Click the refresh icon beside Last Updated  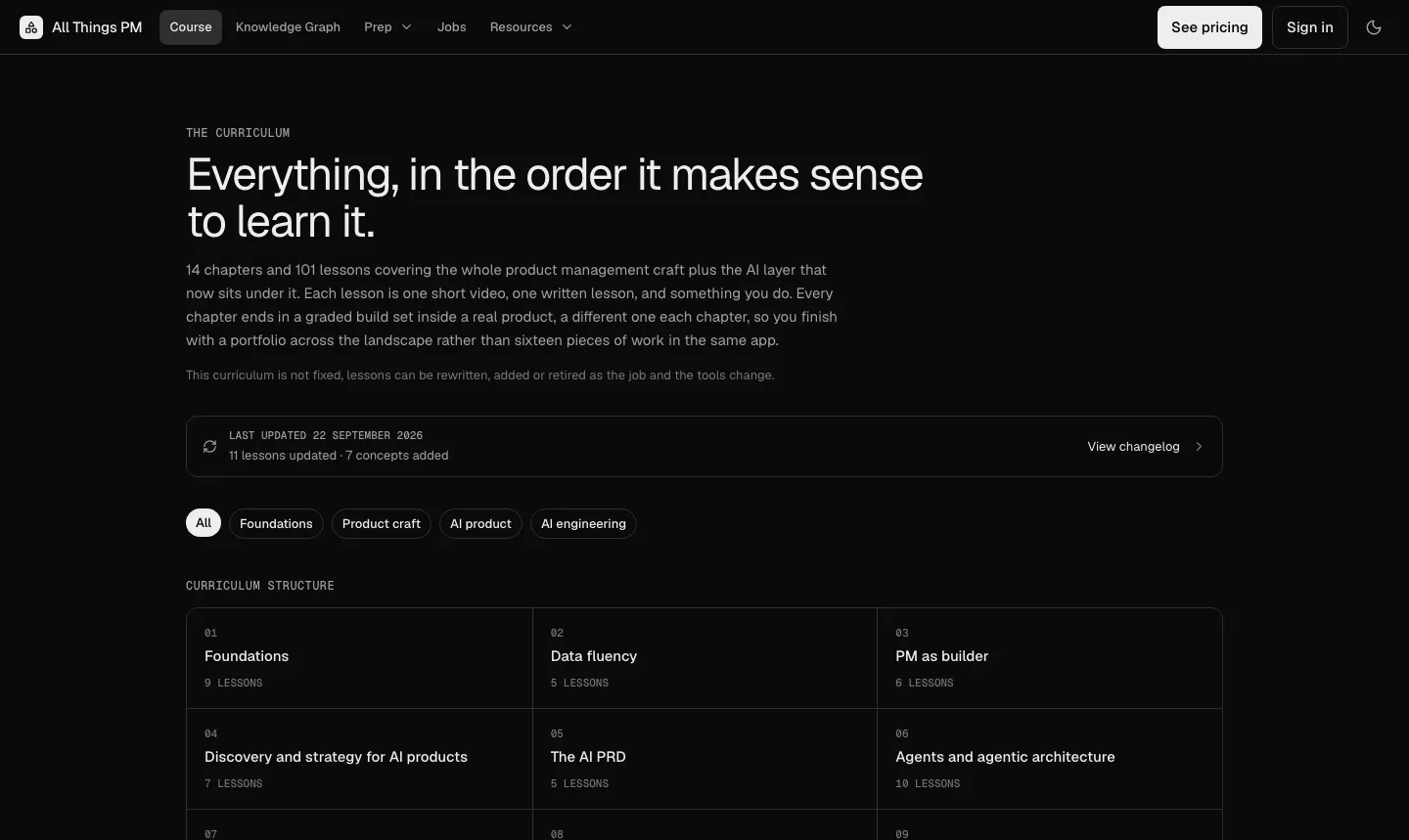[x=209, y=446]
